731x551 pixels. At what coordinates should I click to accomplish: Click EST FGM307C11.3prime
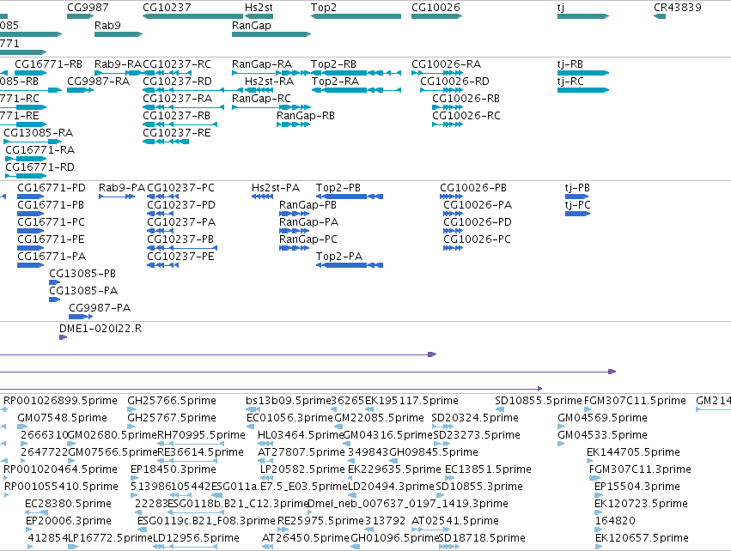640,469
